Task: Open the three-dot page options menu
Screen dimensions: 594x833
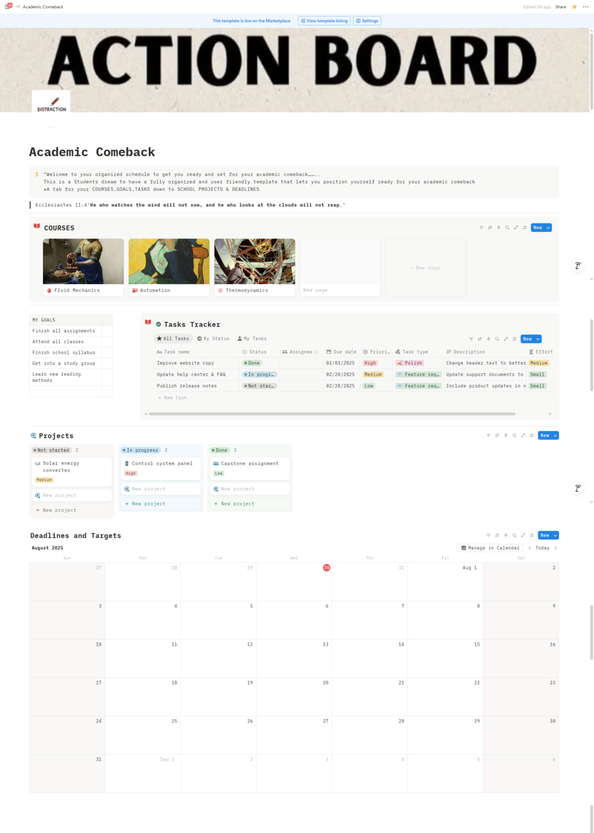Action: pyautogui.click(x=586, y=7)
